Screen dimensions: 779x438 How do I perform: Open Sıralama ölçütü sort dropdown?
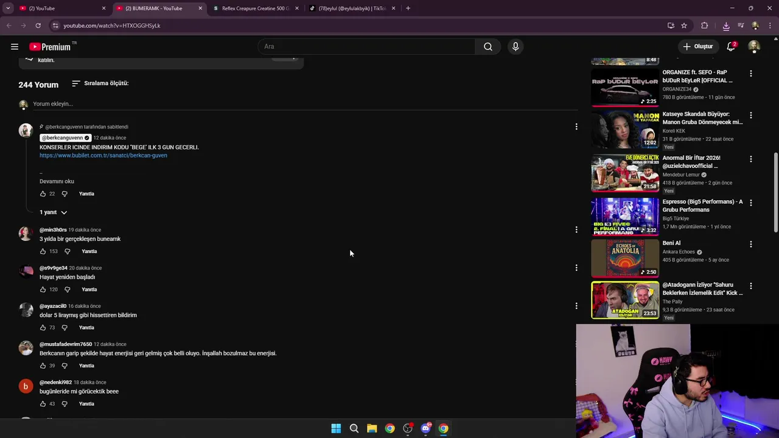click(100, 83)
